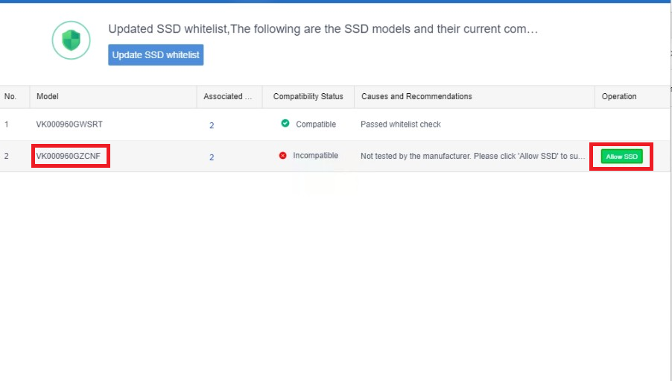Sort by the Model column header

(48, 96)
